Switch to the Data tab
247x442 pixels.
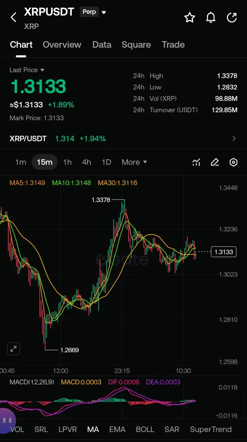pos(102,45)
